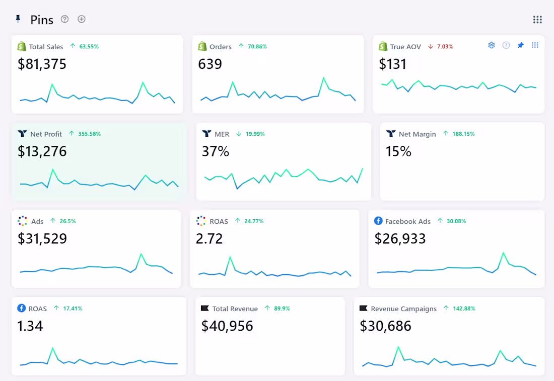554x381 pixels.
Task: Click the Facebook icon on Facebook Ads
Action: click(x=378, y=221)
